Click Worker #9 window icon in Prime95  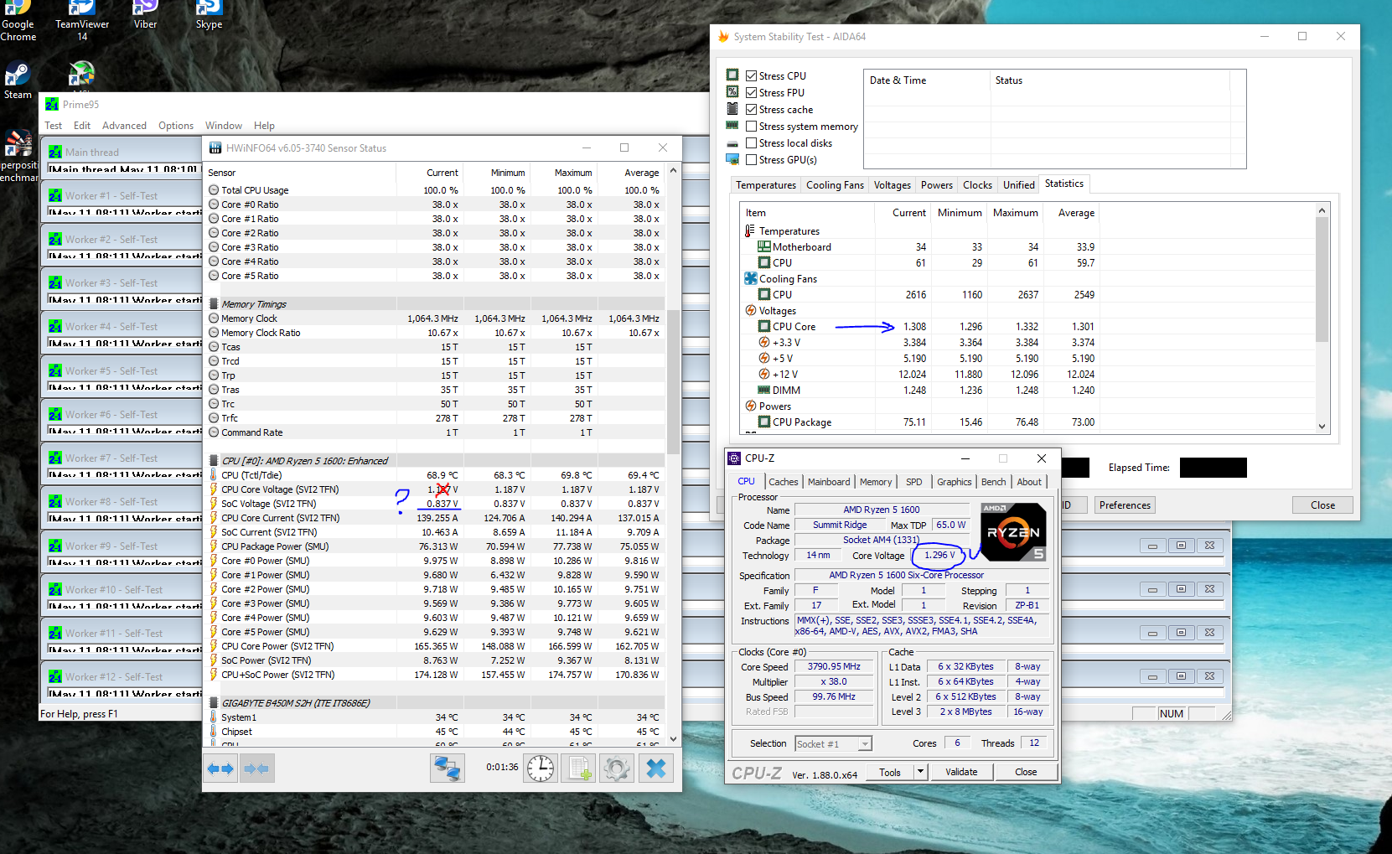[x=55, y=546]
